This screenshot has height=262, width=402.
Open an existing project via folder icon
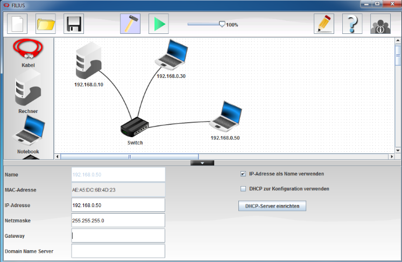point(46,24)
